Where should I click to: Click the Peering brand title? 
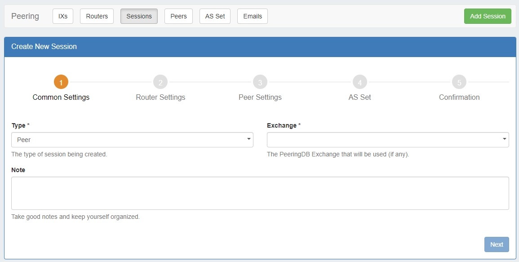[x=25, y=16]
